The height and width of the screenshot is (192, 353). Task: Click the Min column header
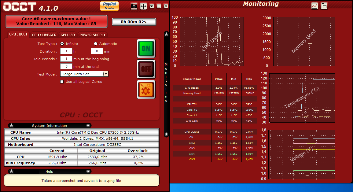click(x=234, y=79)
